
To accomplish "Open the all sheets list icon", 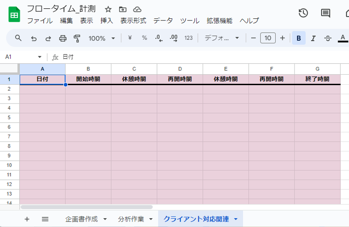I will pos(45,219).
